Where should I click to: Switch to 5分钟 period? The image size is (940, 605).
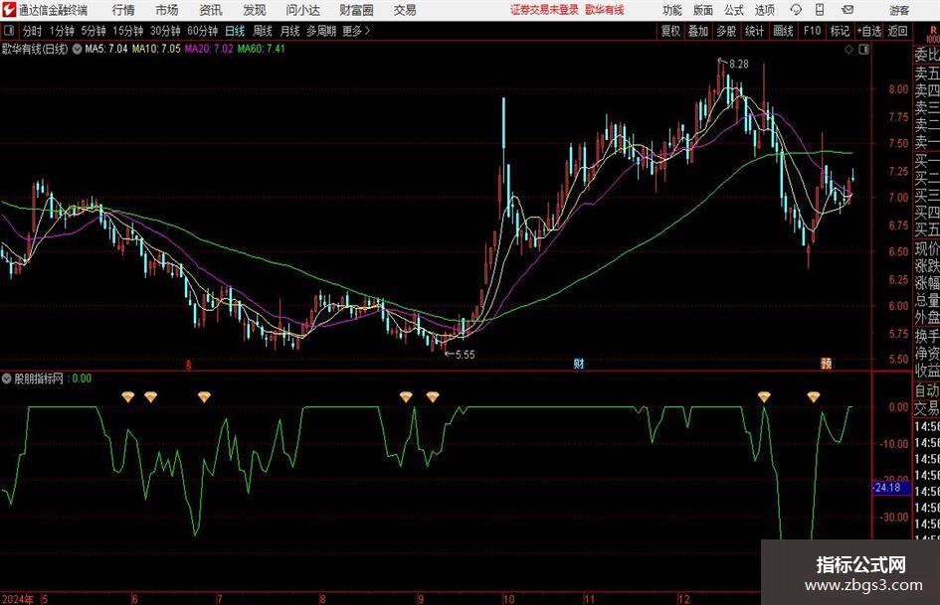pyautogui.click(x=94, y=31)
